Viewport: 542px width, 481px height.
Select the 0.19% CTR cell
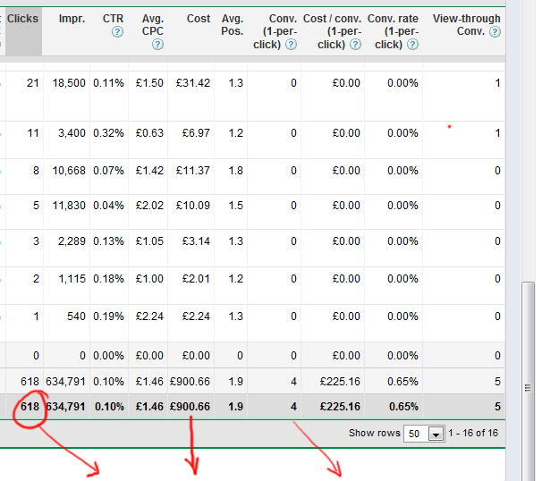tap(108, 316)
